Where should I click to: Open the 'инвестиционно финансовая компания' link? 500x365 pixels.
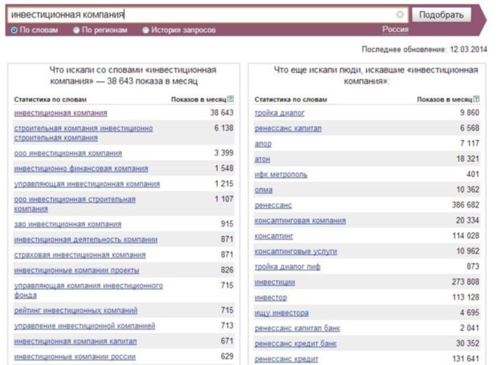pos(81,168)
